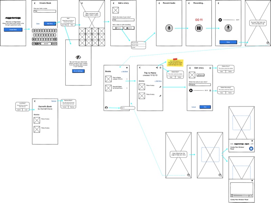
Task: Click the blue Create Book button
Action: point(13,30)
